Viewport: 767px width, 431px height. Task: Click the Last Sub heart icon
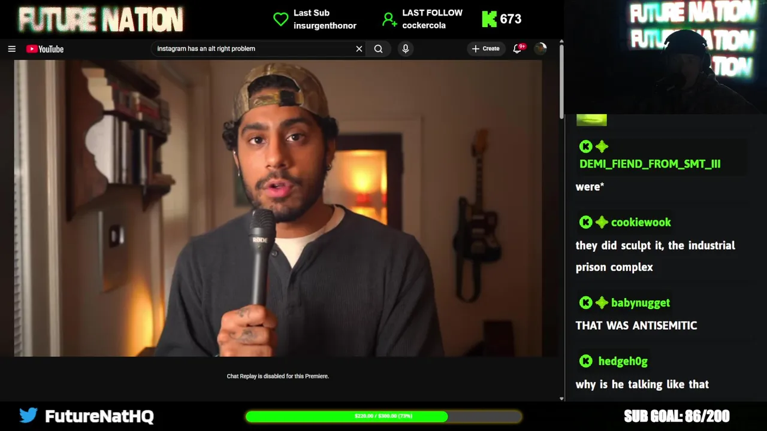point(280,19)
